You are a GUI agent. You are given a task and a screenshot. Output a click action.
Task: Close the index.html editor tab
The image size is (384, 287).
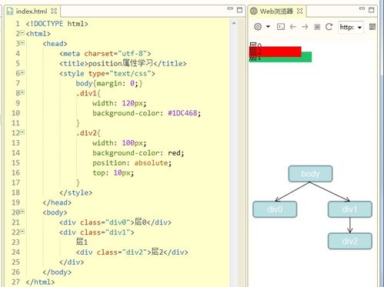point(54,11)
